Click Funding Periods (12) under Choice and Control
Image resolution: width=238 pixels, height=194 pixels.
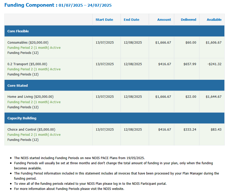pos(23,140)
